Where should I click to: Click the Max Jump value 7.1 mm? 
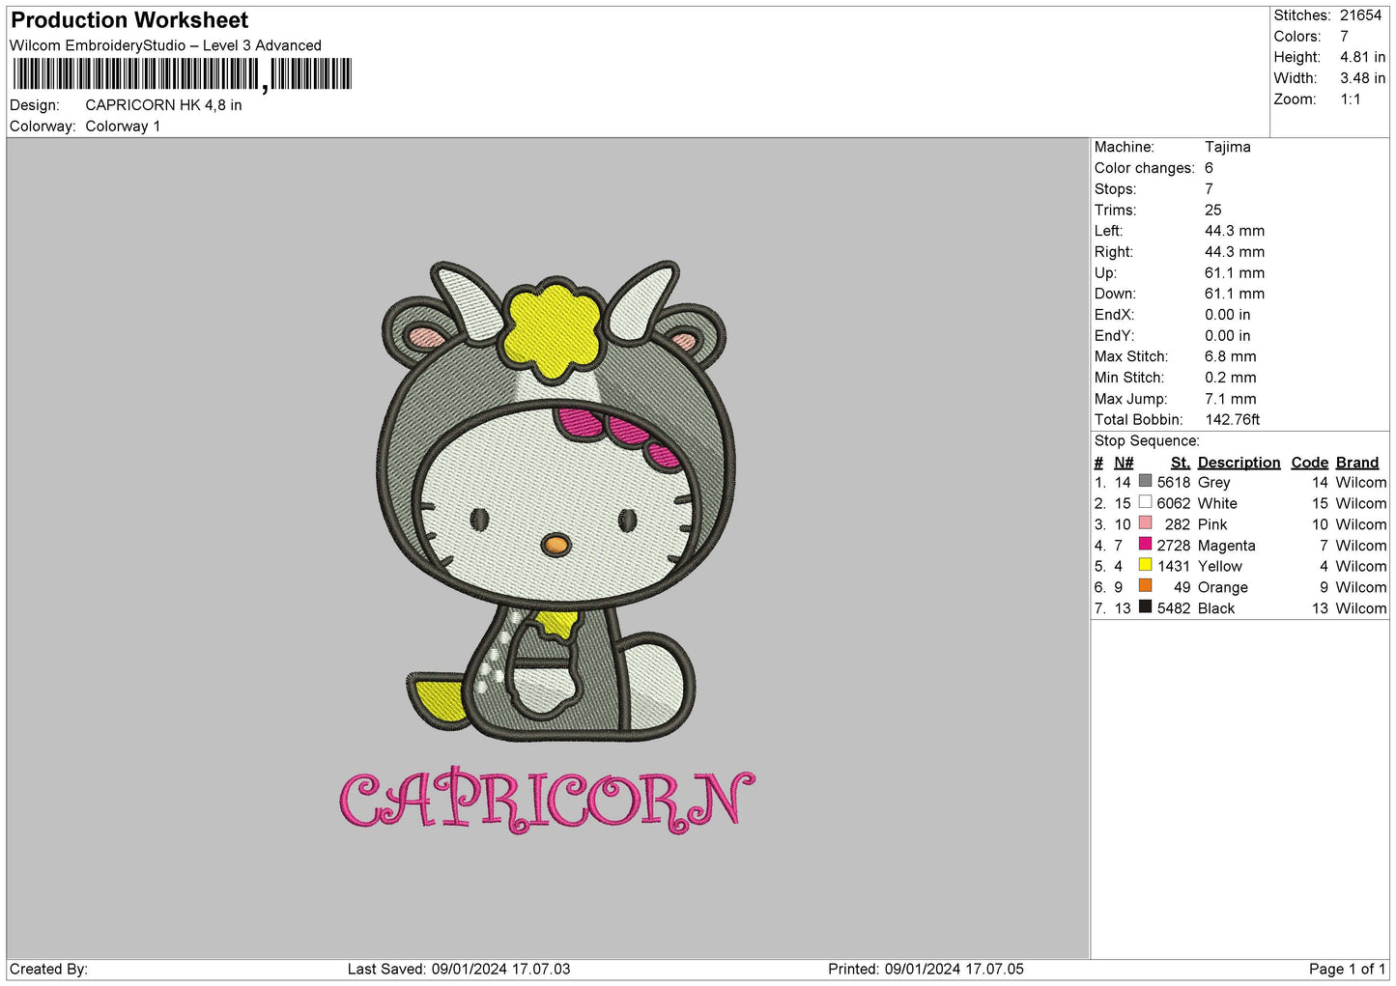click(x=1230, y=399)
